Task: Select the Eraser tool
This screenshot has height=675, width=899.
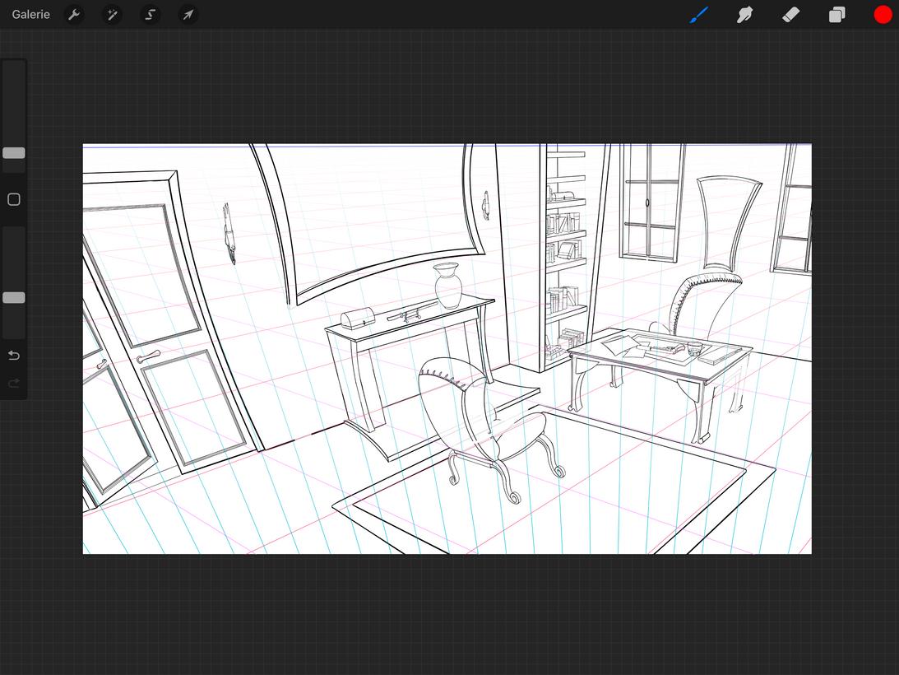Action: [790, 14]
